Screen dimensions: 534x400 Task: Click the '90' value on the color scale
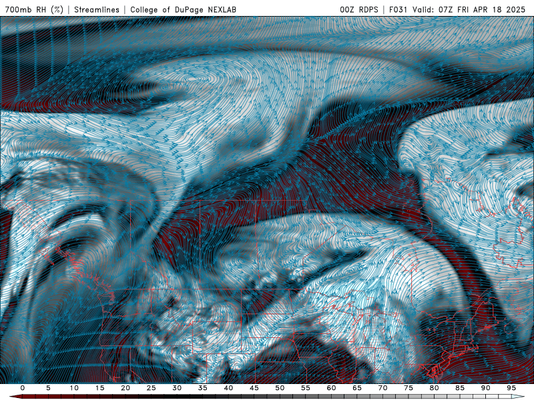tap(486, 388)
